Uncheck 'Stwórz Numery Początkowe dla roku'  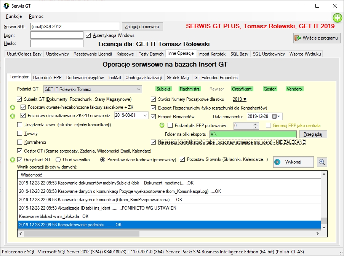coord(154,99)
